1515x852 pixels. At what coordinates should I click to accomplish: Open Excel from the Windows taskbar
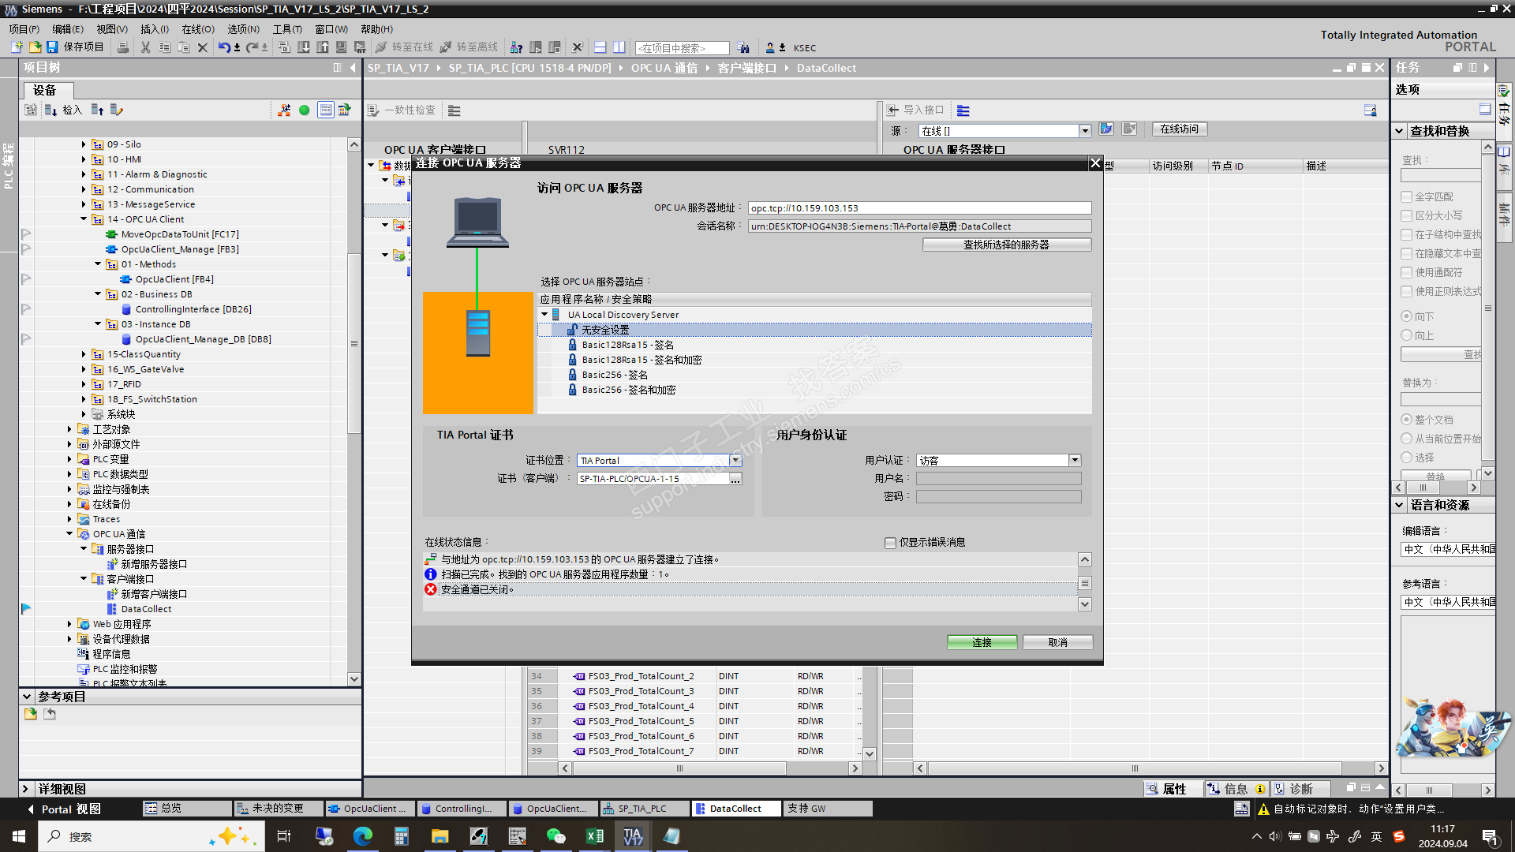[x=594, y=836]
